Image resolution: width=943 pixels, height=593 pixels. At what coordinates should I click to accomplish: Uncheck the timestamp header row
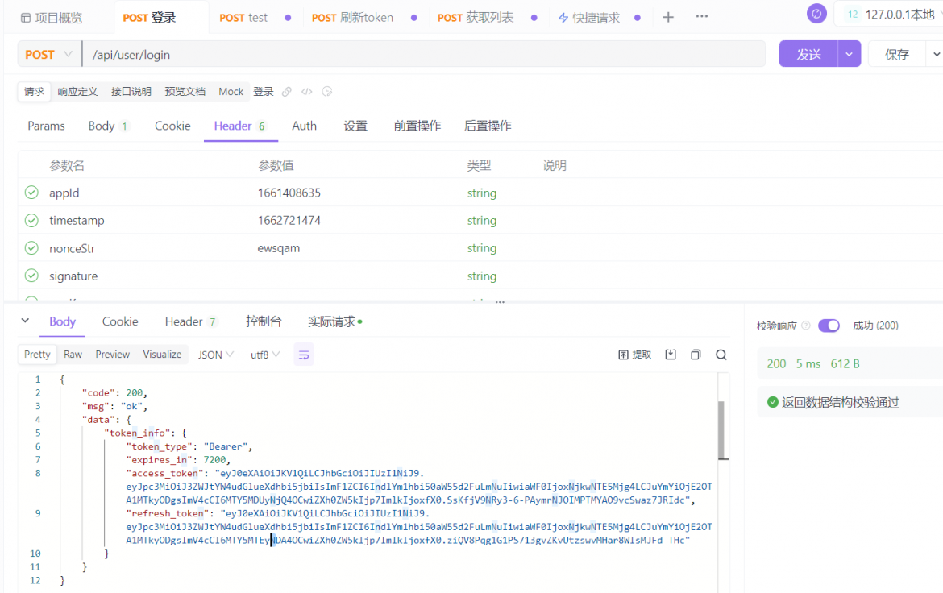32,220
